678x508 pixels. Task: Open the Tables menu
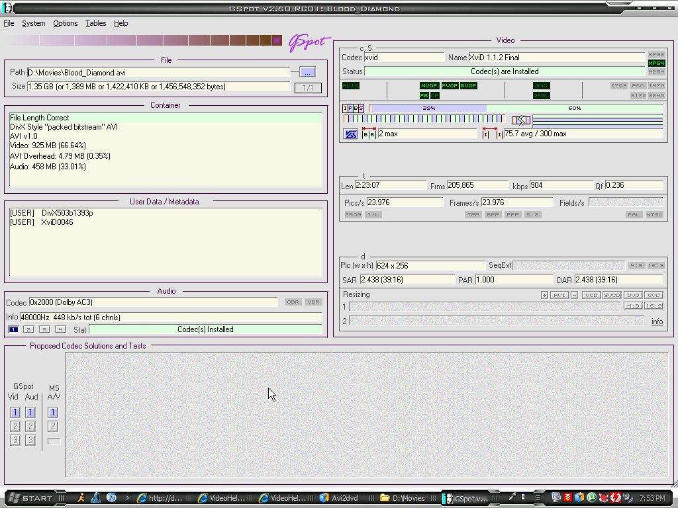coord(95,23)
